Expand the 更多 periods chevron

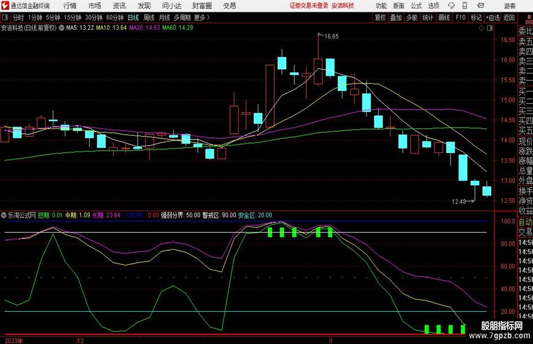pyautogui.click(x=202, y=18)
